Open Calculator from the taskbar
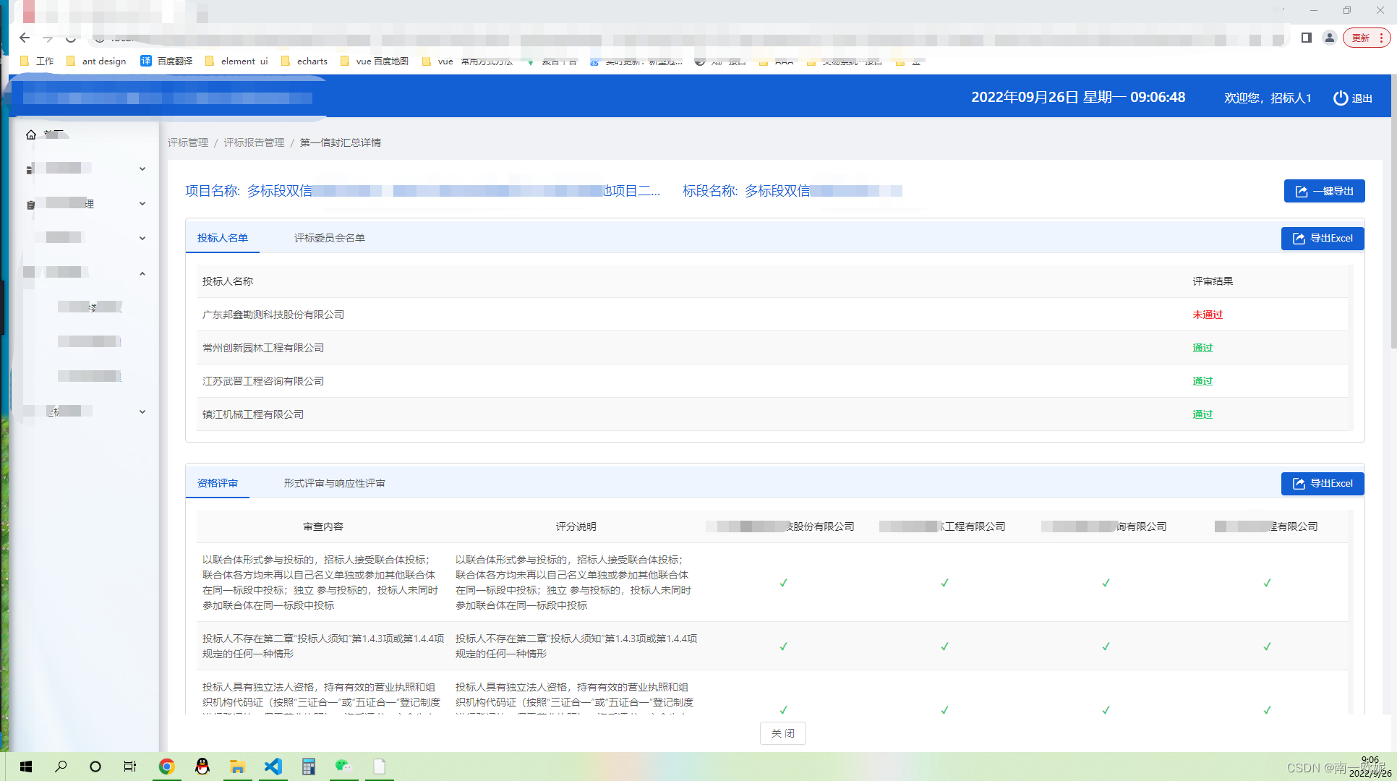Viewport: 1397px width, 781px height. tap(308, 767)
